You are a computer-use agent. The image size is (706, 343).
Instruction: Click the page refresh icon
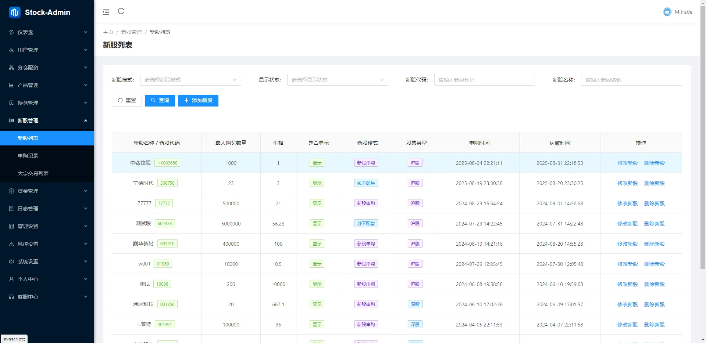pos(121,11)
